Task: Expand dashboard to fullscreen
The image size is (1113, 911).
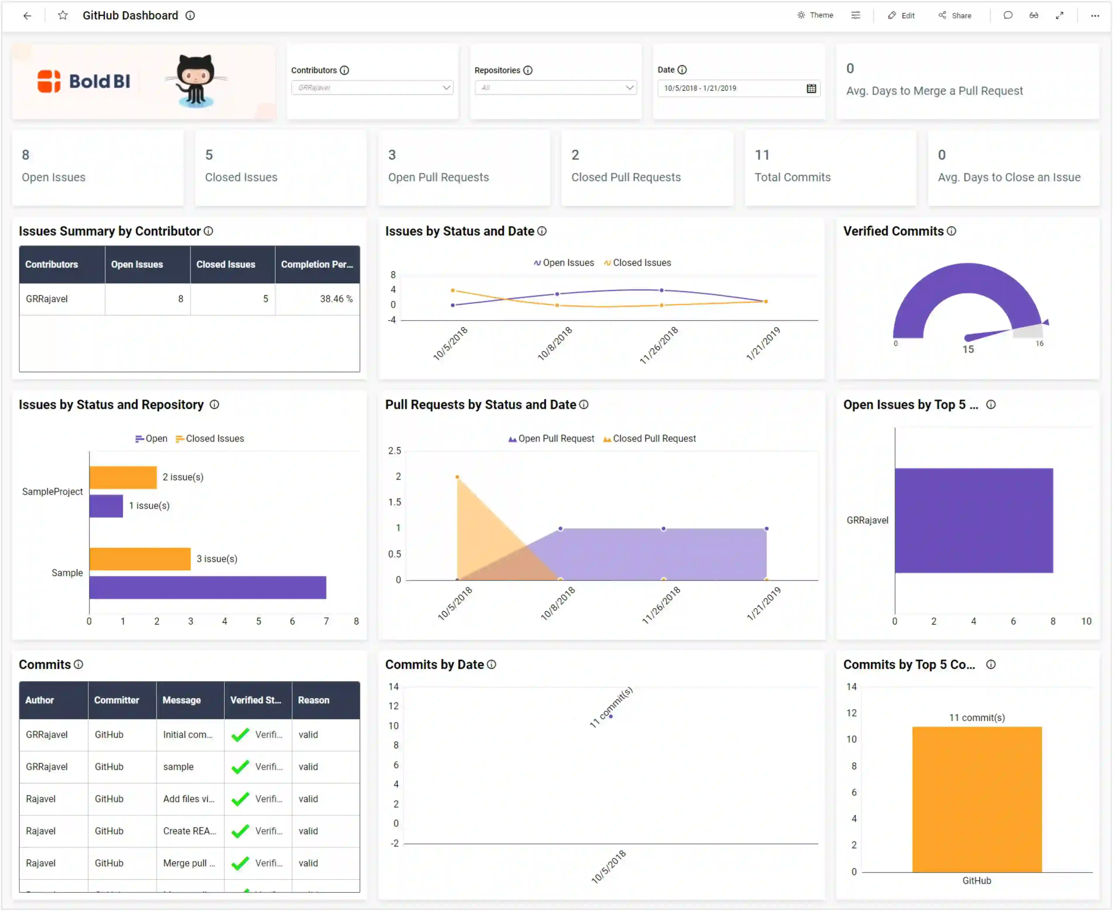Action: pos(1060,15)
